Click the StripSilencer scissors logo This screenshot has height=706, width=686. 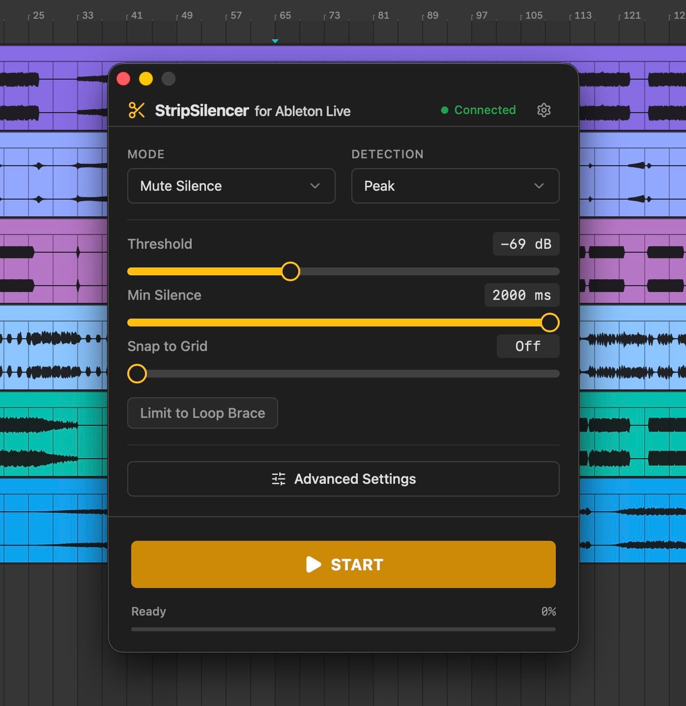[137, 110]
